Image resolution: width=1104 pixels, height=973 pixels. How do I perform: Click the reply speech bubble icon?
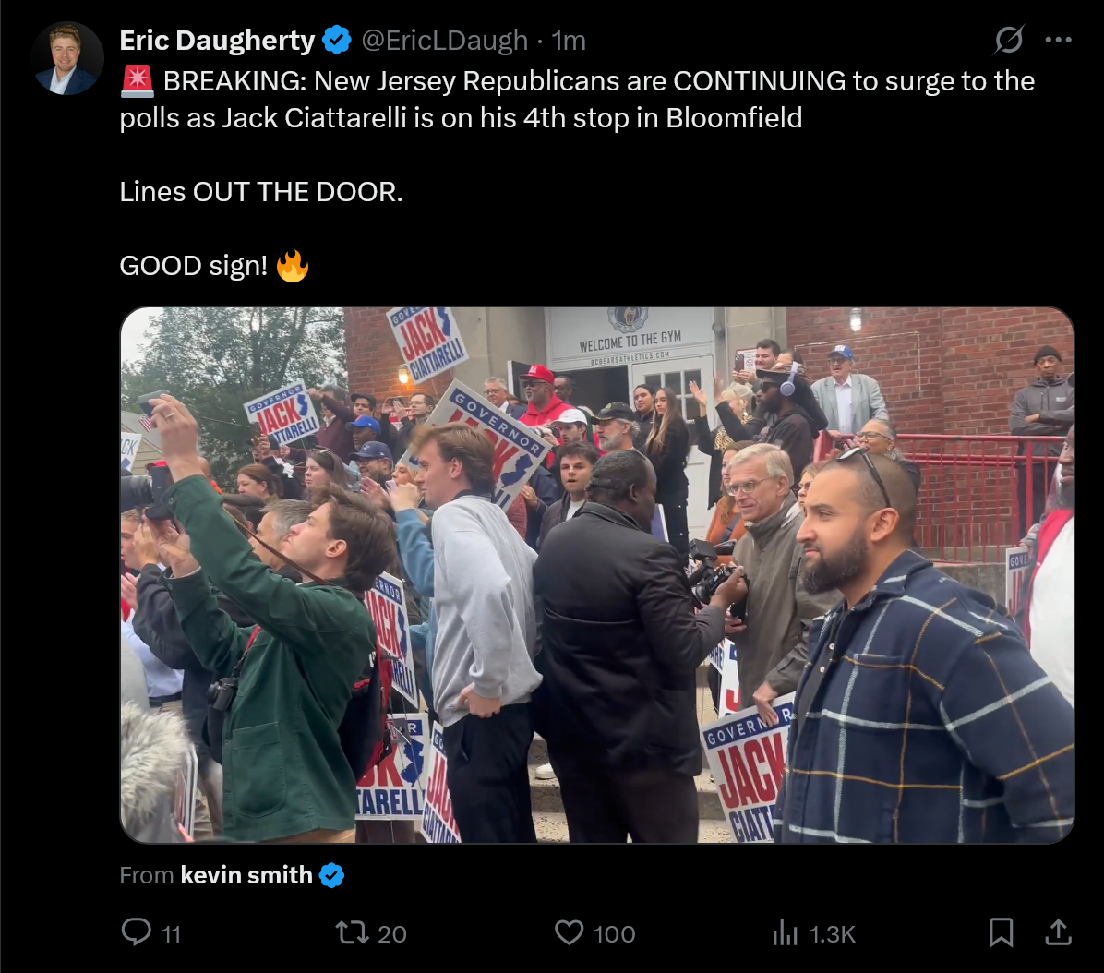[x=136, y=932]
